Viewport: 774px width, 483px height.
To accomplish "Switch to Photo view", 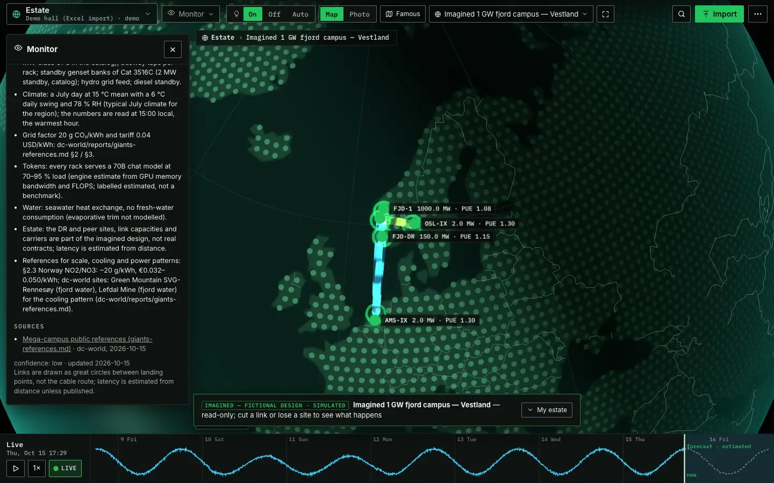I will click(360, 14).
